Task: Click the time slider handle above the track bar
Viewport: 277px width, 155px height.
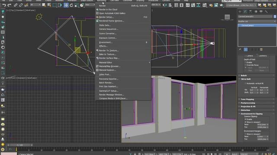Action: (x=20, y=145)
